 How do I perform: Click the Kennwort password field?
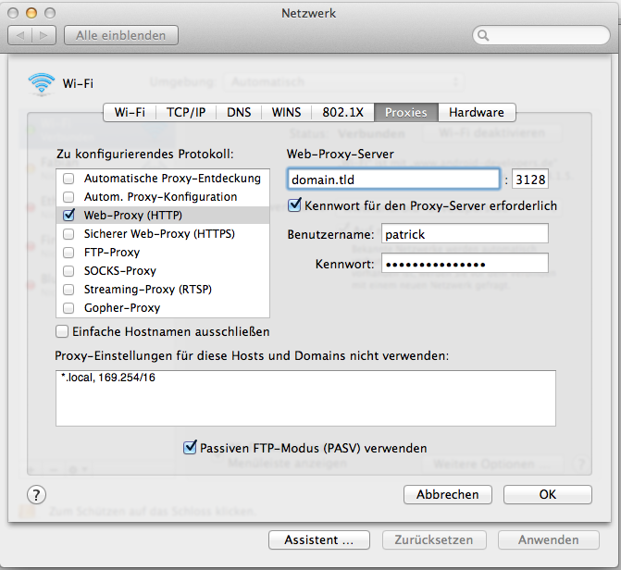point(465,264)
